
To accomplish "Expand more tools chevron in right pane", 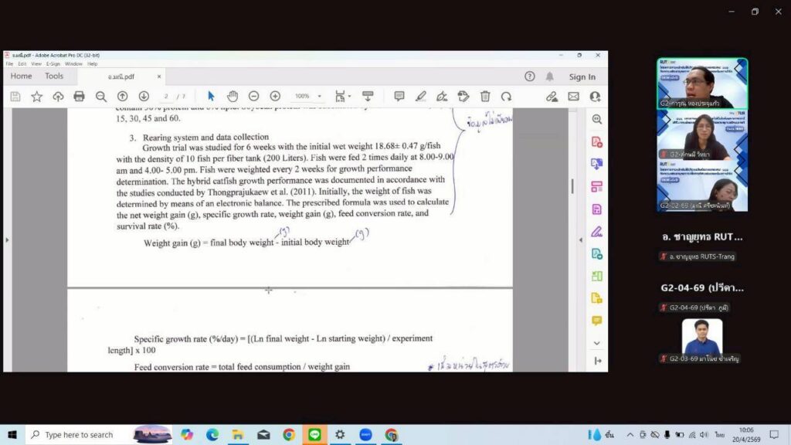I will pos(596,342).
